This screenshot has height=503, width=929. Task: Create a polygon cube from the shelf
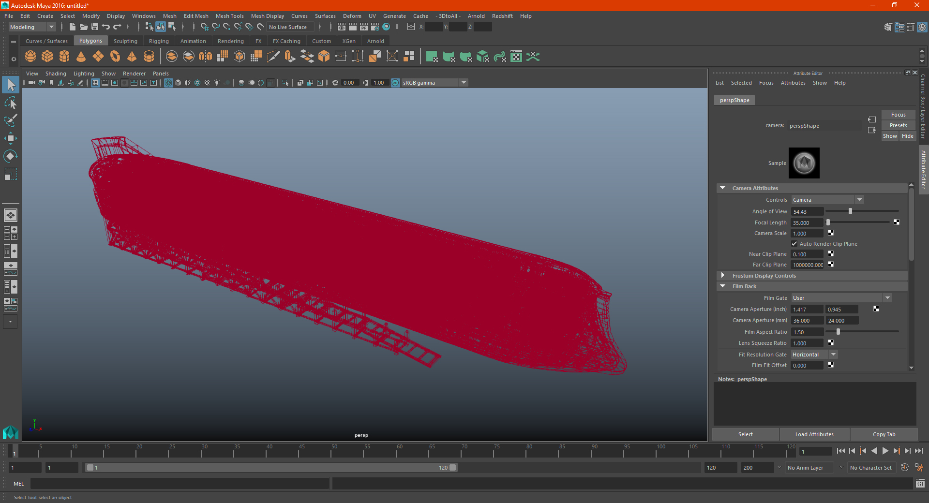[47, 57]
